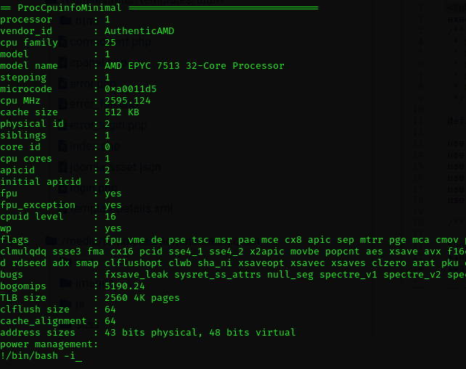Click the joomla.asset.json file icon
Viewport: 466px width, 369px height.
pyautogui.click(x=62, y=167)
